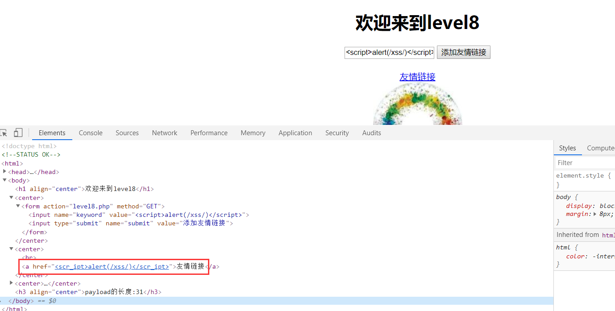
Task: Click the 欢迎来到level8 page heading
Action: click(417, 23)
